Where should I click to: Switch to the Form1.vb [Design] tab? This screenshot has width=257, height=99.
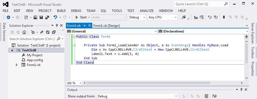[106, 25]
